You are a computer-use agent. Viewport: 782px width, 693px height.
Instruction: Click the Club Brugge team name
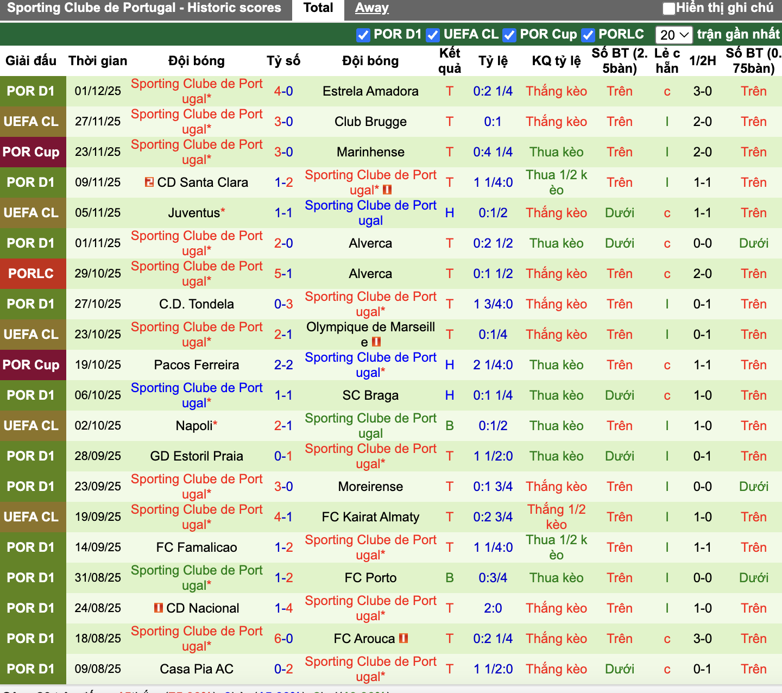370,122
